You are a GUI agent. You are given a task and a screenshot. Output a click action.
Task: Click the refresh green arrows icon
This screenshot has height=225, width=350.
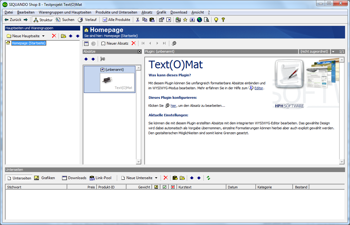208,178
